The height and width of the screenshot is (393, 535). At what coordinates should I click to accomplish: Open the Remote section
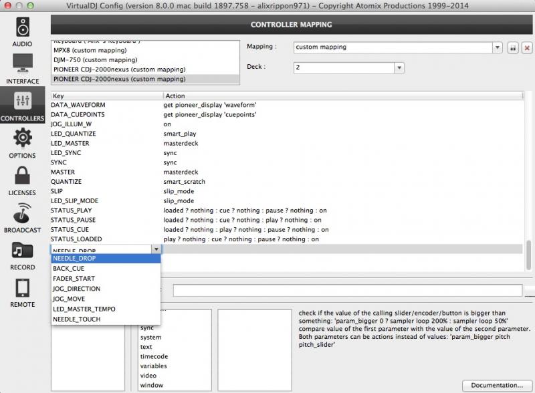[22, 293]
